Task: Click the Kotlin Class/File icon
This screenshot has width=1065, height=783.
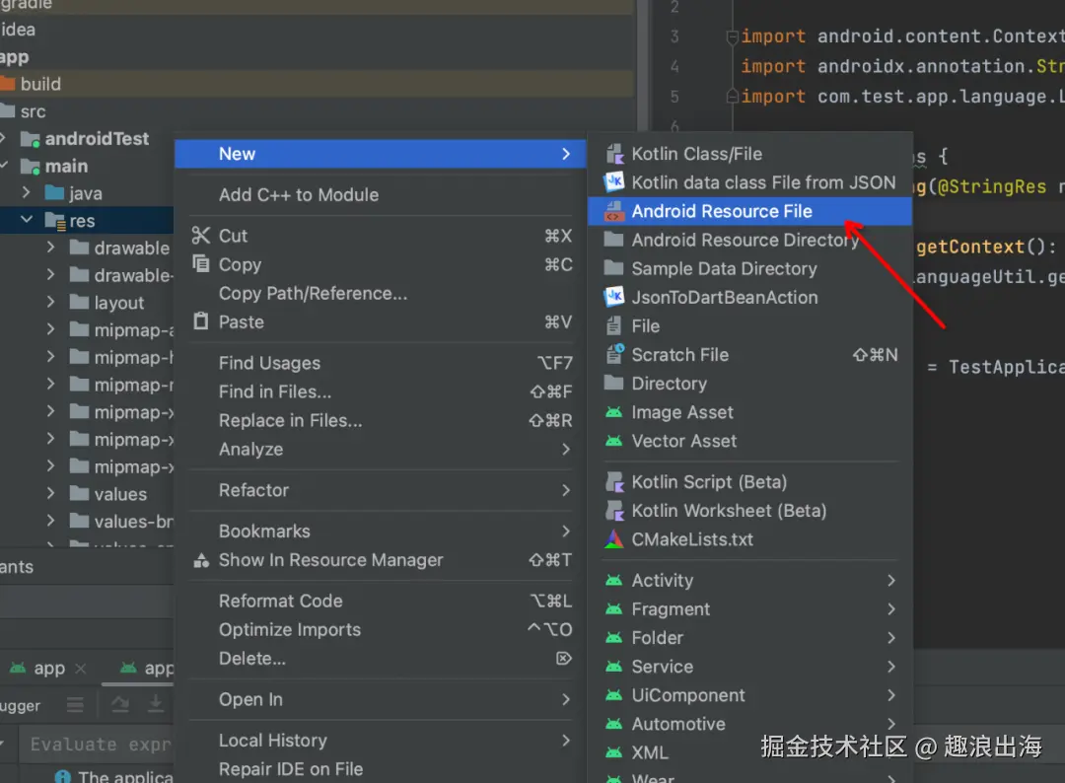Action: (x=614, y=154)
